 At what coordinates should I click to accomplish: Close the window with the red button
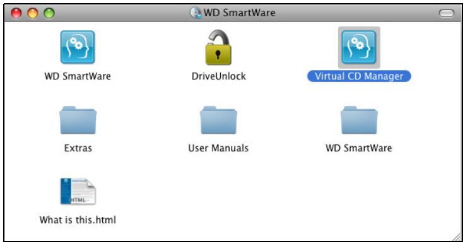pos(16,13)
